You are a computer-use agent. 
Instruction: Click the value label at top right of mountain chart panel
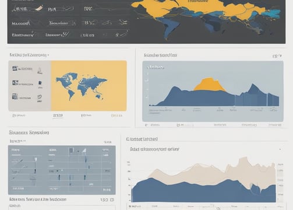click(277, 56)
